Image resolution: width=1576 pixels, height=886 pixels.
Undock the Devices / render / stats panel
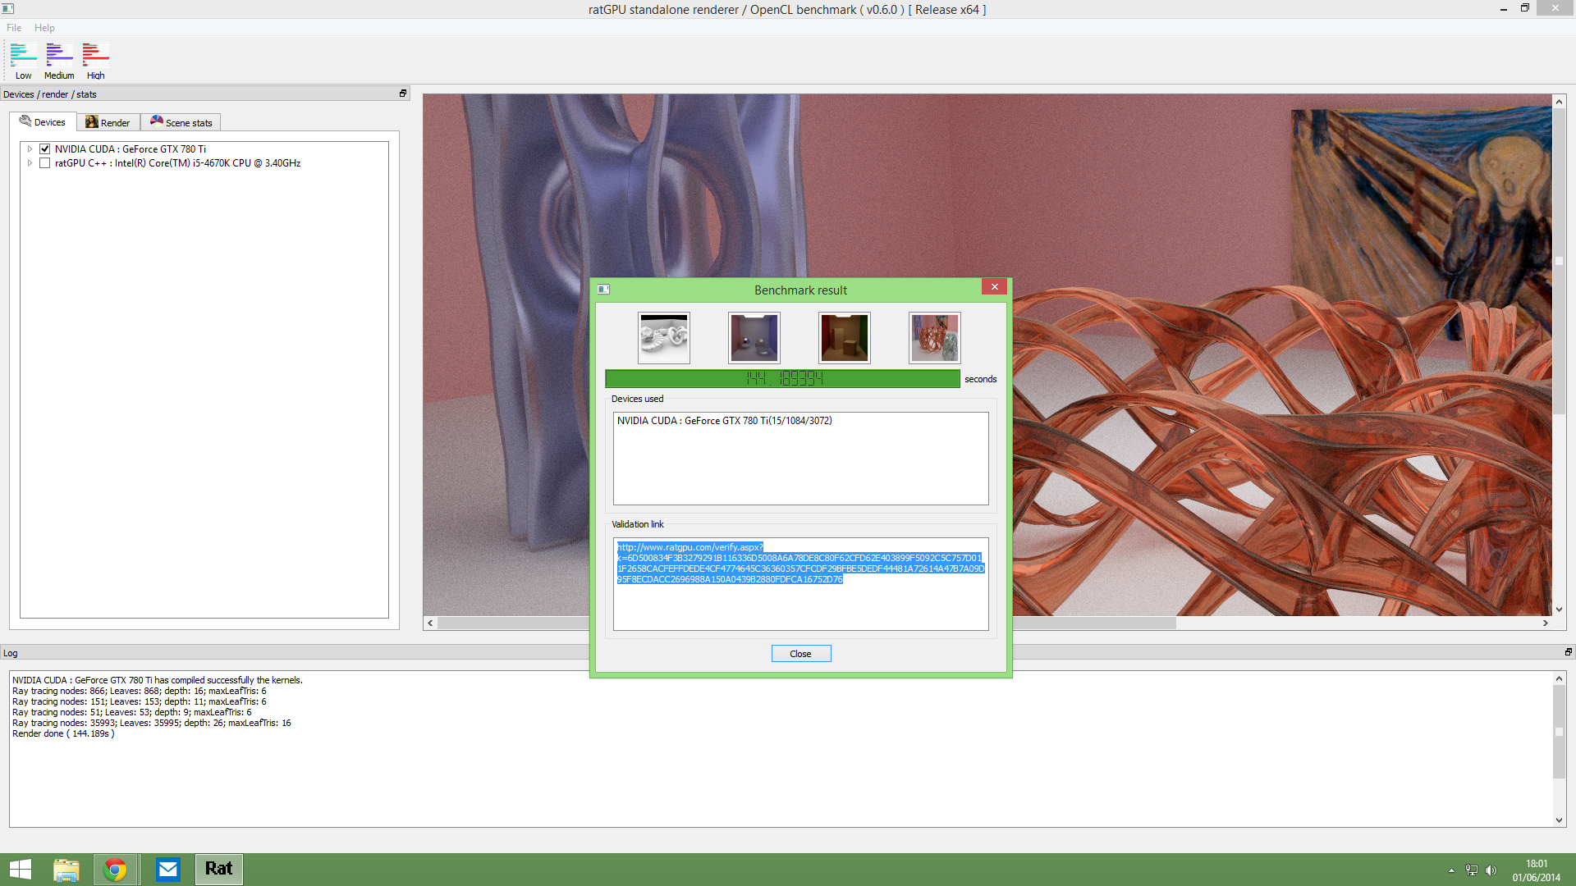click(403, 94)
